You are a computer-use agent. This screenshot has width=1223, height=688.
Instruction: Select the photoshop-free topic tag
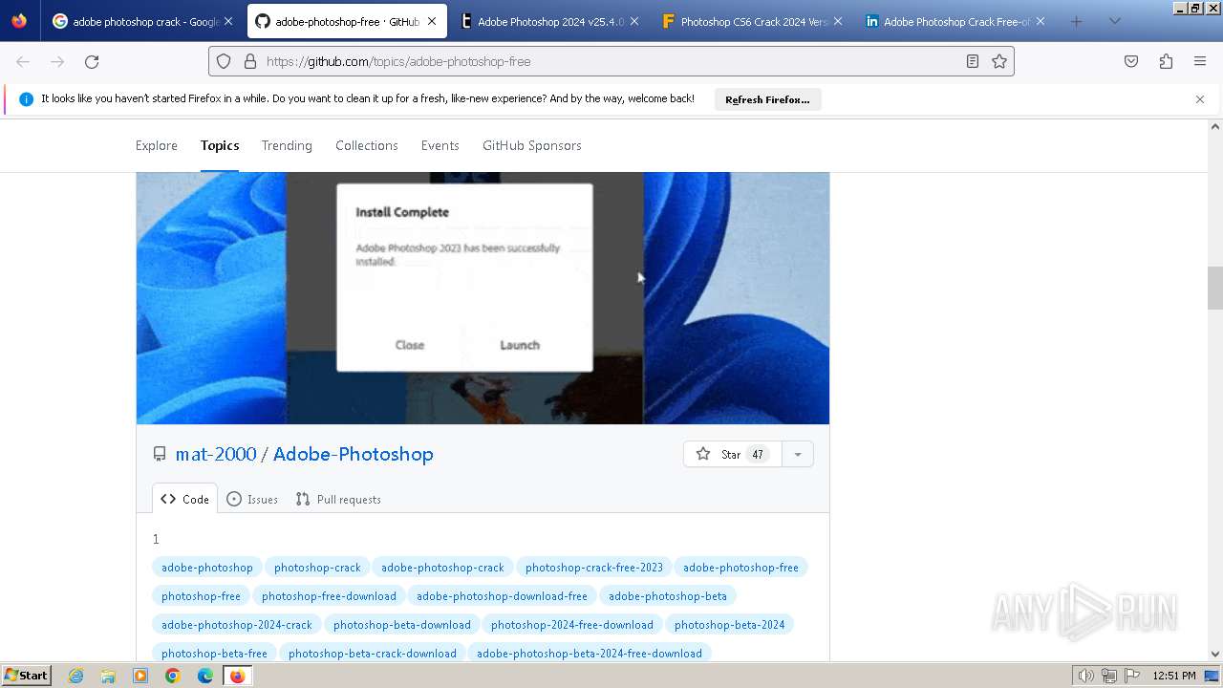201,596
